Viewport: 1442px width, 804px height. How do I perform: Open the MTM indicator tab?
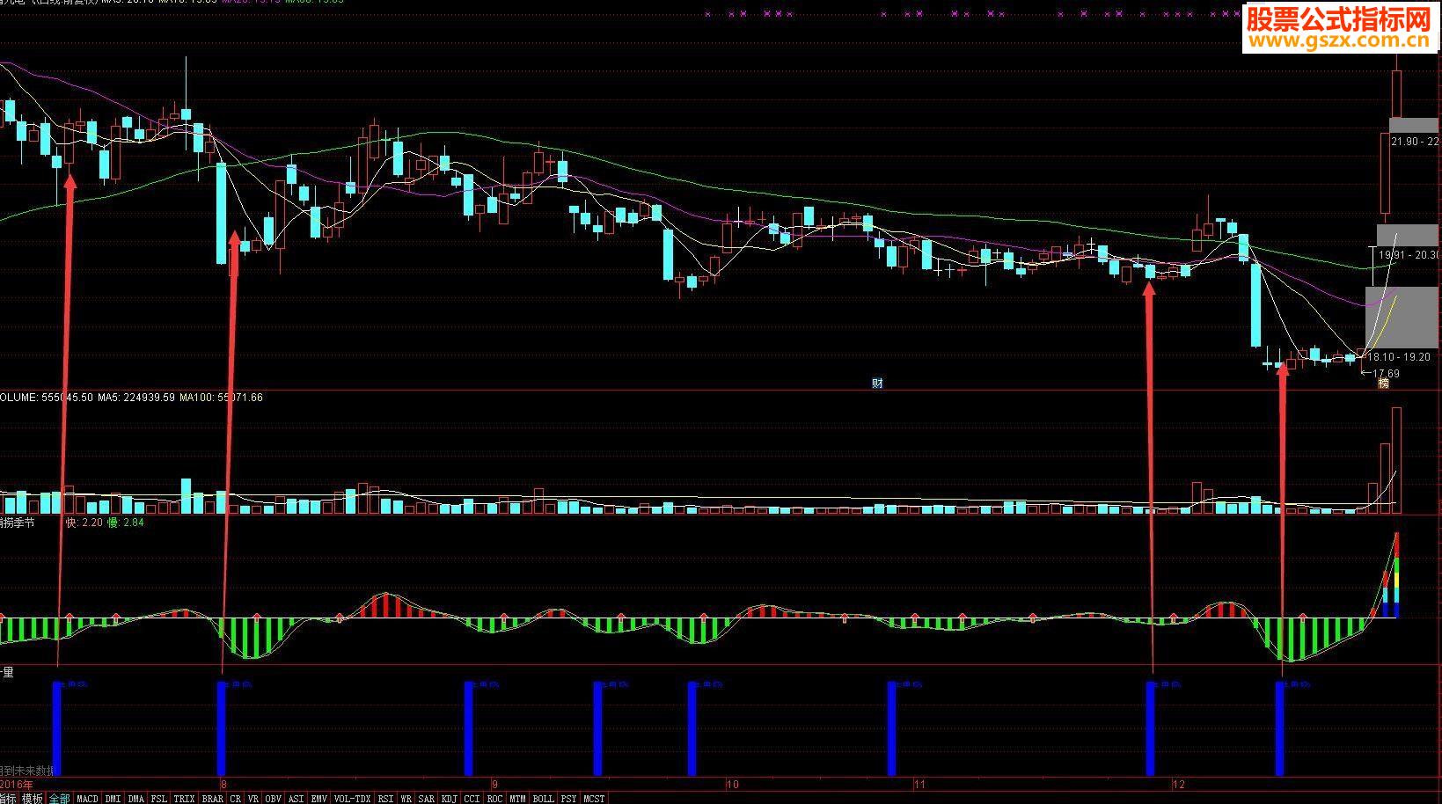518,799
